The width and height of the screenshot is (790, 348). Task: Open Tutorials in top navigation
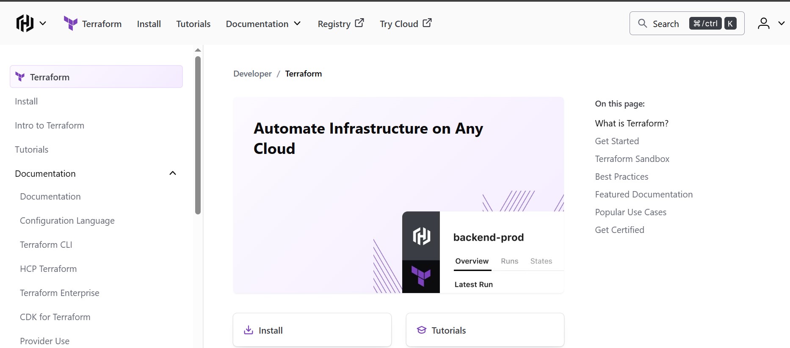coord(193,24)
